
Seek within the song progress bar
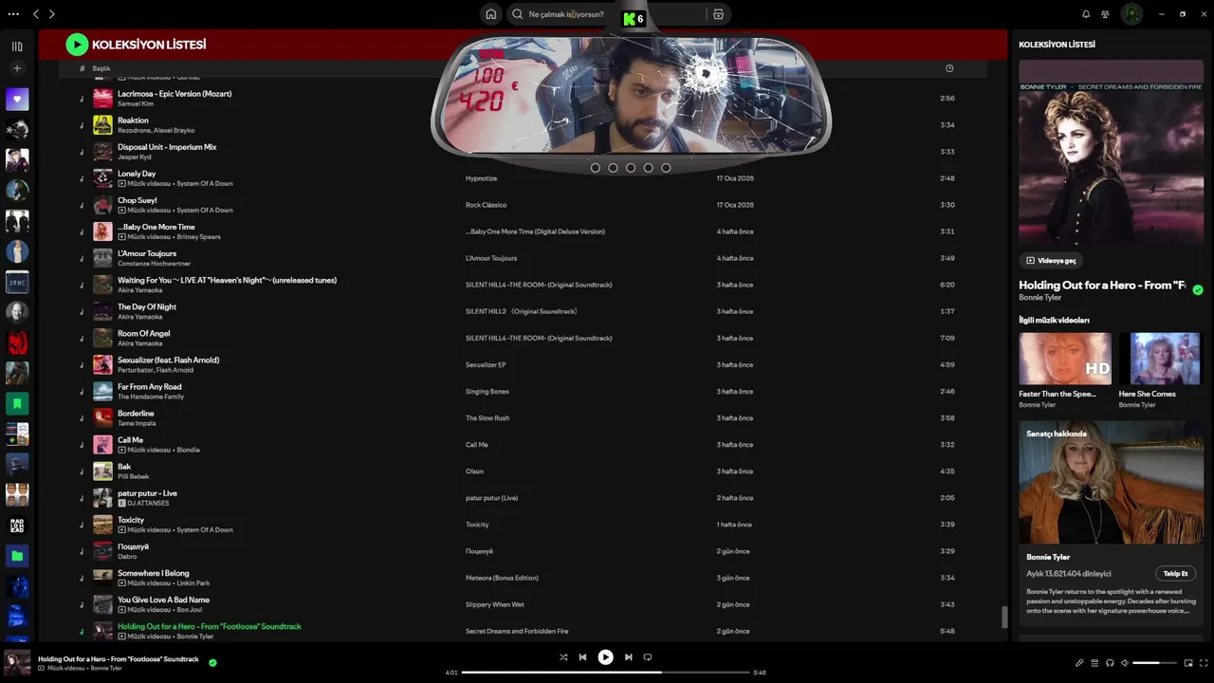point(605,673)
